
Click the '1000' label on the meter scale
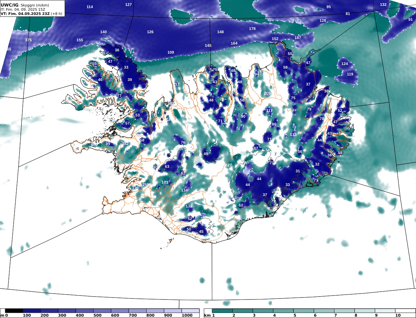pos(187,315)
